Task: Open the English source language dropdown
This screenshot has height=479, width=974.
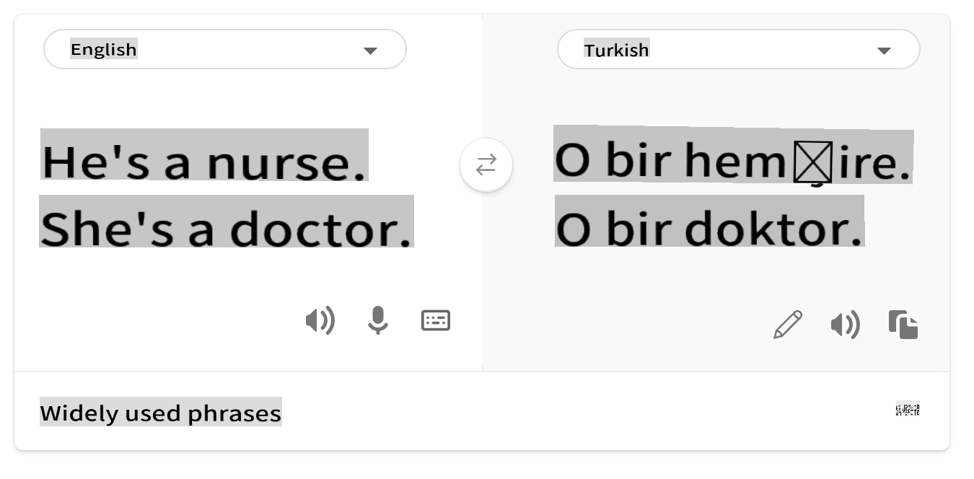Action: click(x=224, y=50)
